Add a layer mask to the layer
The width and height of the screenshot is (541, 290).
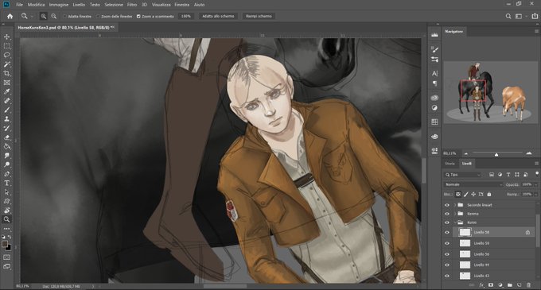pyautogui.click(x=491, y=285)
